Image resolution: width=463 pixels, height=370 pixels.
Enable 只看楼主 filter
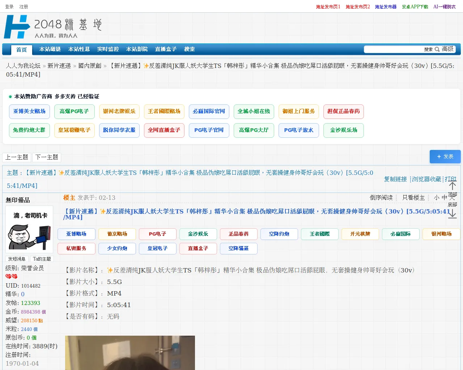point(413,198)
